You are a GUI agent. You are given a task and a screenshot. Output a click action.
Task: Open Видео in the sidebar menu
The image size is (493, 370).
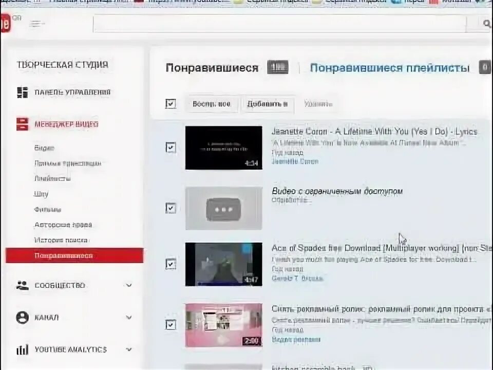(x=44, y=148)
